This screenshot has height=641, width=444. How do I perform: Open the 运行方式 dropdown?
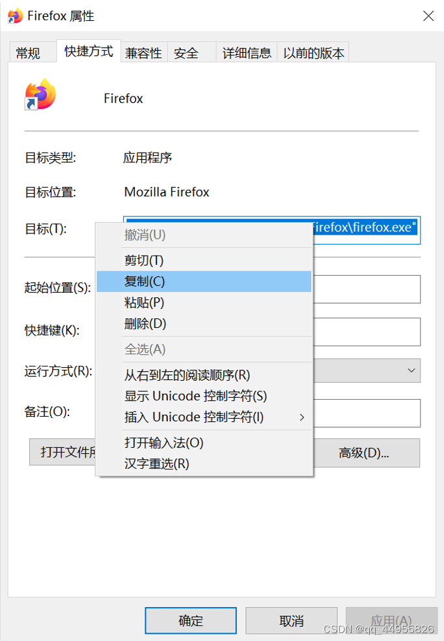(x=410, y=370)
